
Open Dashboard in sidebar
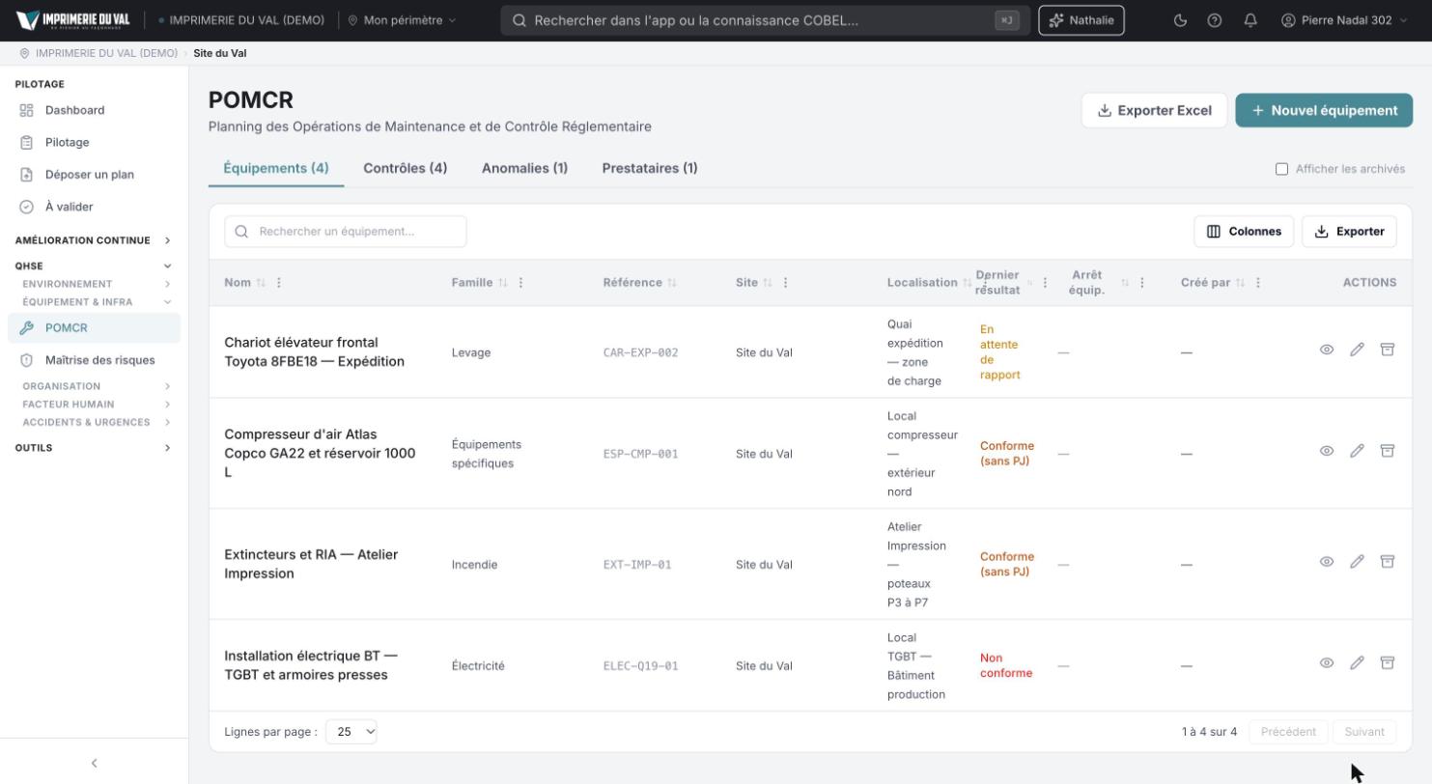[x=94, y=110]
